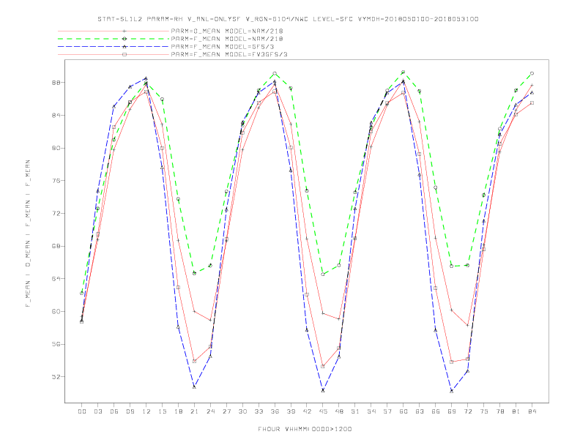Click x-axis forecast hour label 21
This screenshot has height=448, width=580.
point(194,411)
